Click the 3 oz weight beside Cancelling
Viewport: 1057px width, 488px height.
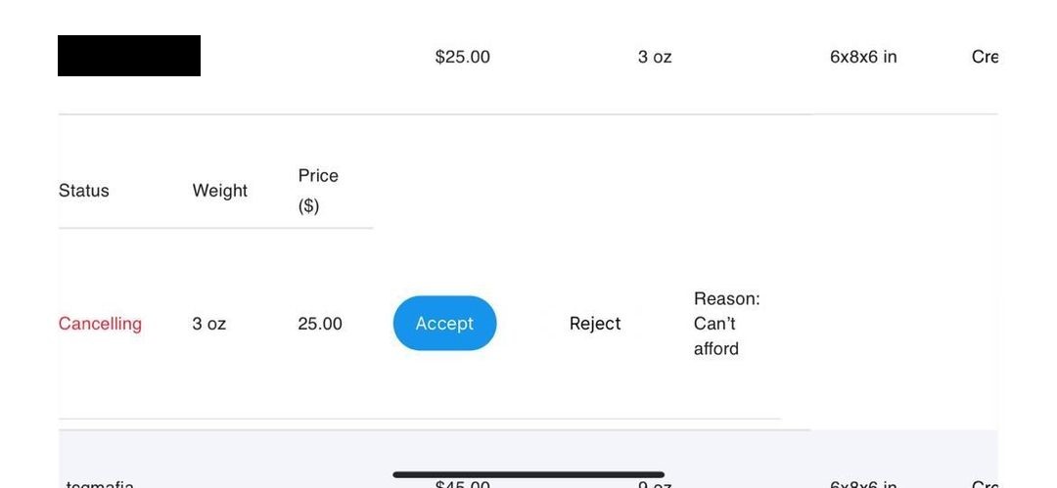coord(208,324)
